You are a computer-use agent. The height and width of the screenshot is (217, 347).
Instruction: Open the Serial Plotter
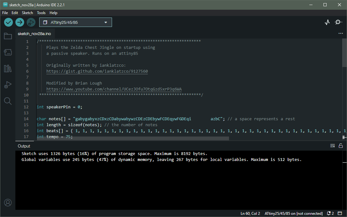pyautogui.click(x=327, y=22)
